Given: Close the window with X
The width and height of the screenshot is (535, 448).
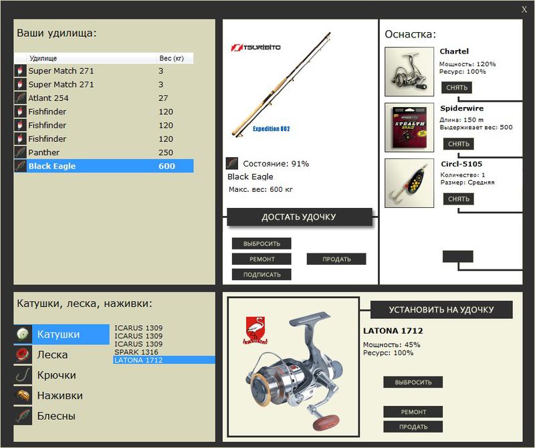Looking at the screenshot, I should pos(524,9).
